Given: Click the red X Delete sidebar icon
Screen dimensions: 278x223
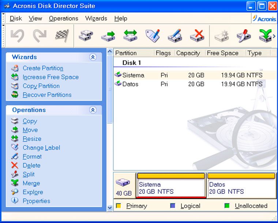Looking at the screenshot, I should coord(15,165).
